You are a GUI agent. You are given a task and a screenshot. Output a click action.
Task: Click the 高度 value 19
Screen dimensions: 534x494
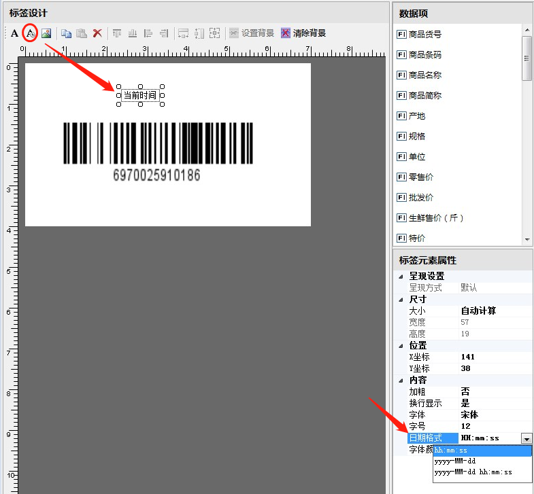click(x=465, y=334)
